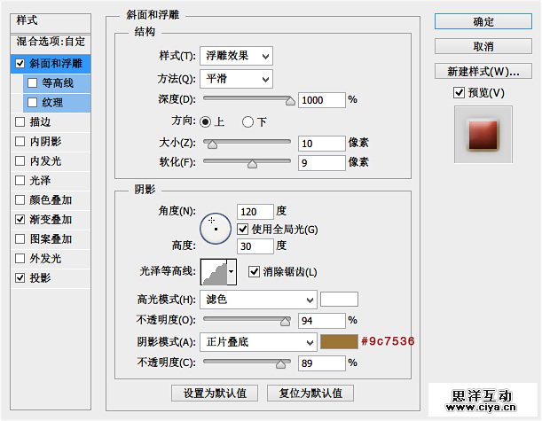Click the shadow 不透明度(C) slider handle

(280, 363)
